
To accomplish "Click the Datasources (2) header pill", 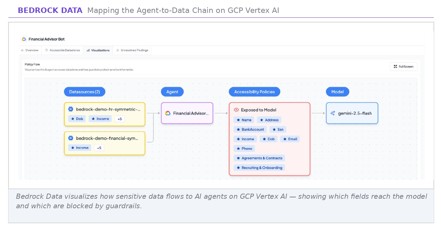I will [85, 92].
